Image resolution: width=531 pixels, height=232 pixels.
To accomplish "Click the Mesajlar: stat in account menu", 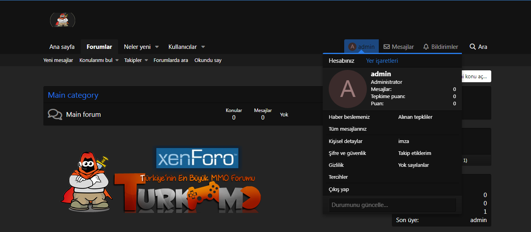I will [381, 89].
